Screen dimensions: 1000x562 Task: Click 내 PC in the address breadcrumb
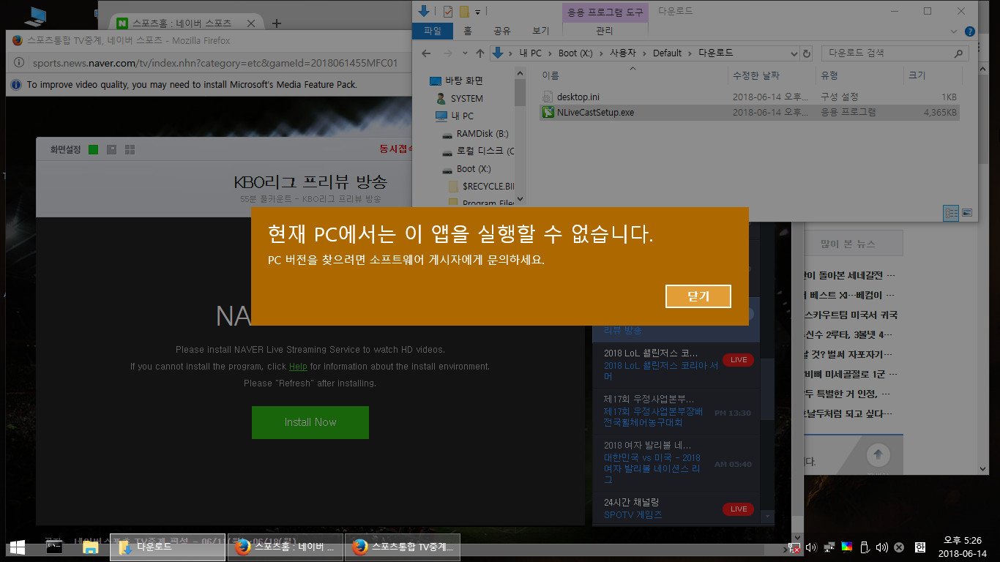[x=531, y=53]
